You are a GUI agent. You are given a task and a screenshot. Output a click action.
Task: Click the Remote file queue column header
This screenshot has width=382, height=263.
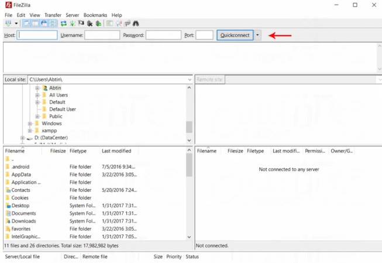95,257
